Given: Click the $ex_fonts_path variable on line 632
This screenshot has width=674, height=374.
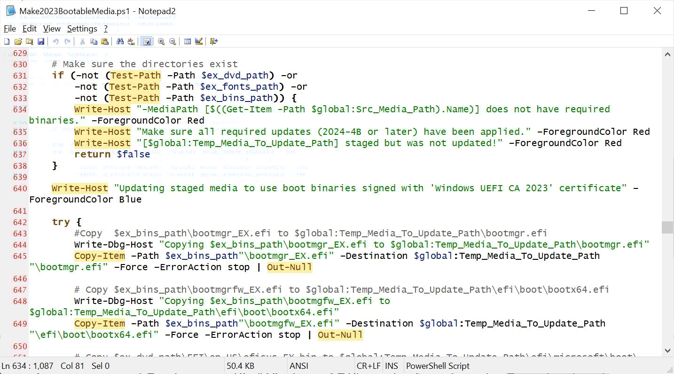Looking at the screenshot, I should 239,86.
